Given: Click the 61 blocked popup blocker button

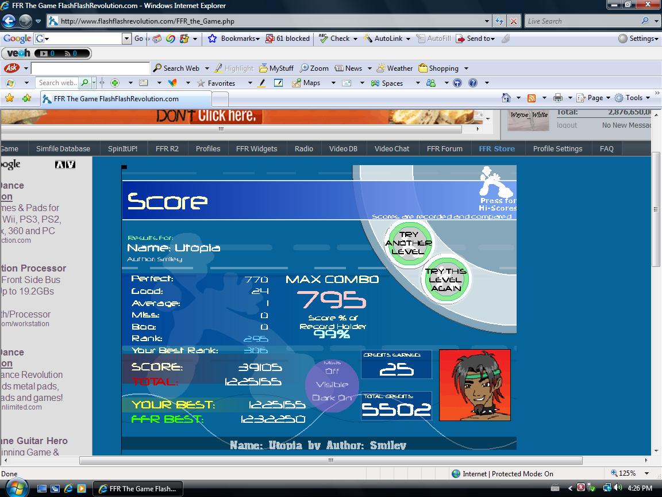Looking at the screenshot, I should (x=287, y=39).
